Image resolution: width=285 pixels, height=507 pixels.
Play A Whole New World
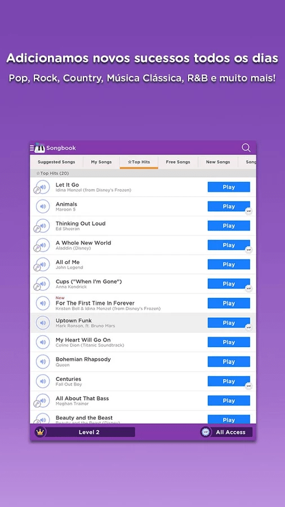tap(229, 245)
